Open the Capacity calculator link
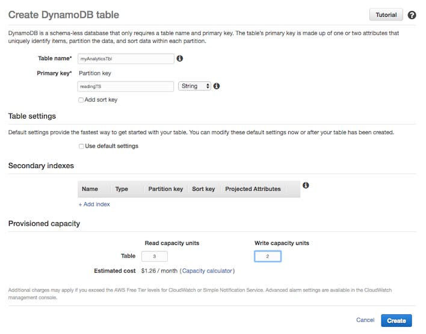Image resolution: width=426 pixels, height=334 pixels. [207, 271]
